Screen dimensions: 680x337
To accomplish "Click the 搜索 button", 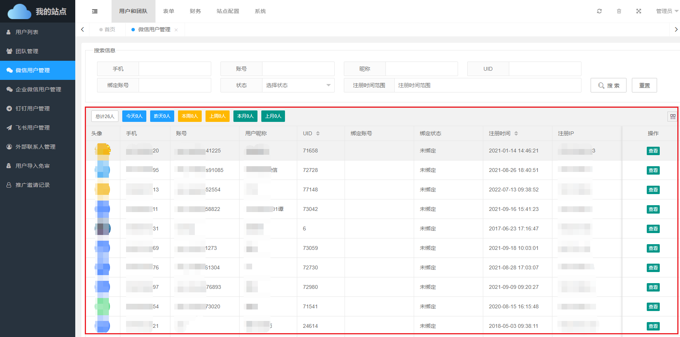I will click(x=608, y=85).
